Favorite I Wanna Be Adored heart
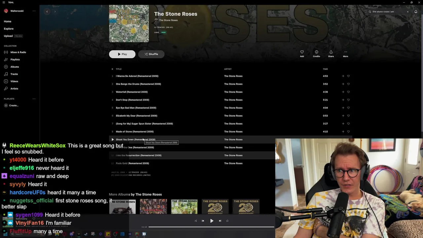The image size is (423, 238). (348, 76)
